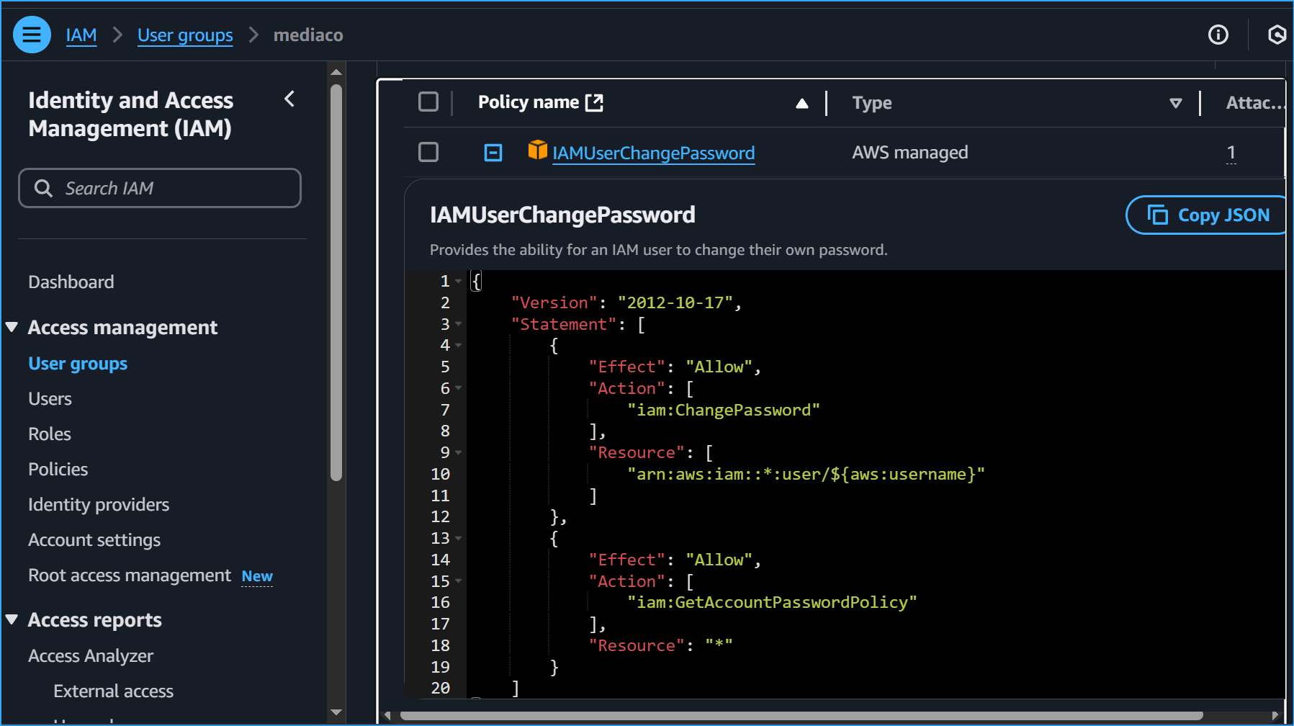This screenshot has height=726, width=1294.
Task: Collapse the IAM sidebar with the chevron
Action: pyautogui.click(x=289, y=100)
